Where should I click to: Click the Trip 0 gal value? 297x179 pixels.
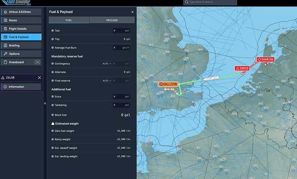point(127,39)
